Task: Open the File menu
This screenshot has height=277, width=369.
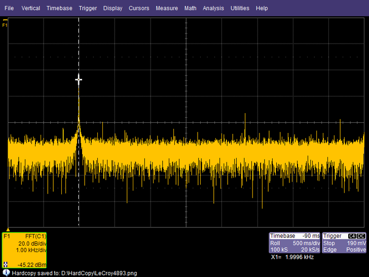Action: 10,8
